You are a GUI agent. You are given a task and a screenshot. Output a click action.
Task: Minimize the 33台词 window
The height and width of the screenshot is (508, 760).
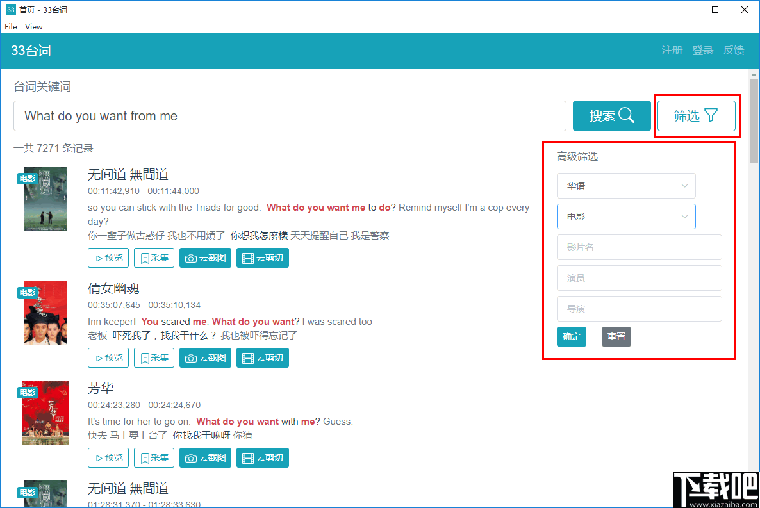coord(686,10)
